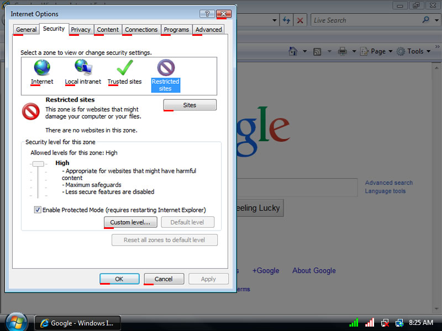Open the Connections tab
The image size is (442, 331).
click(x=141, y=30)
